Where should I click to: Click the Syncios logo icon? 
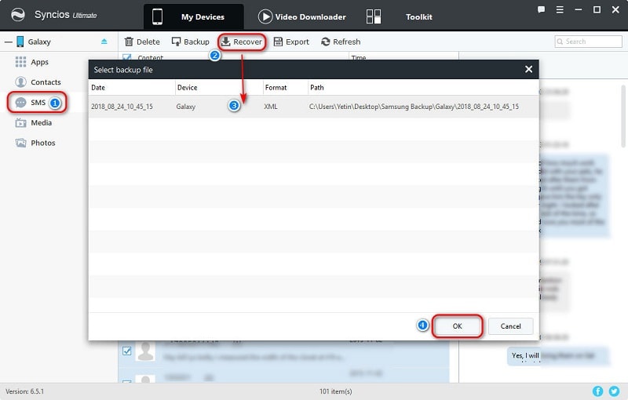tap(17, 15)
